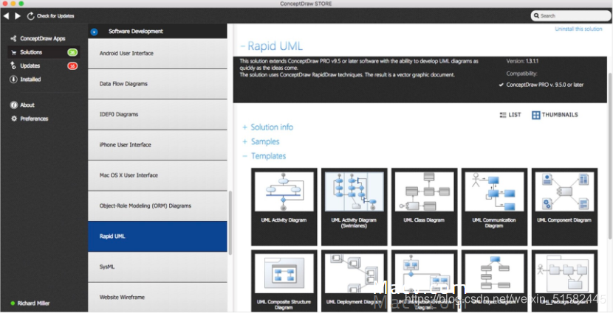Open the About page
The image size is (613, 313).
coord(27,105)
